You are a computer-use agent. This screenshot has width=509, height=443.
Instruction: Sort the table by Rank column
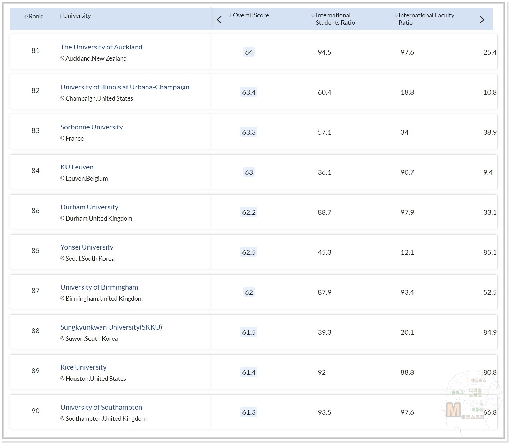tap(33, 16)
